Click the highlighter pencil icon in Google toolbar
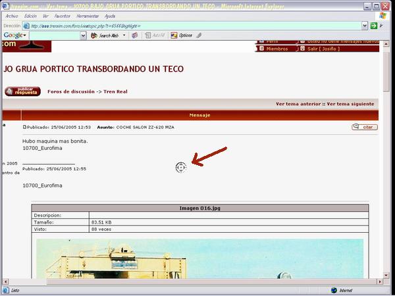The height and width of the screenshot is (296, 395). [x=199, y=36]
